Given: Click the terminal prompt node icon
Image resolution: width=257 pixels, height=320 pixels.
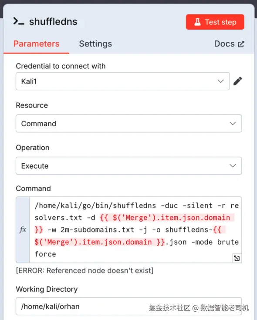Looking at the screenshot, I should click(19, 21).
